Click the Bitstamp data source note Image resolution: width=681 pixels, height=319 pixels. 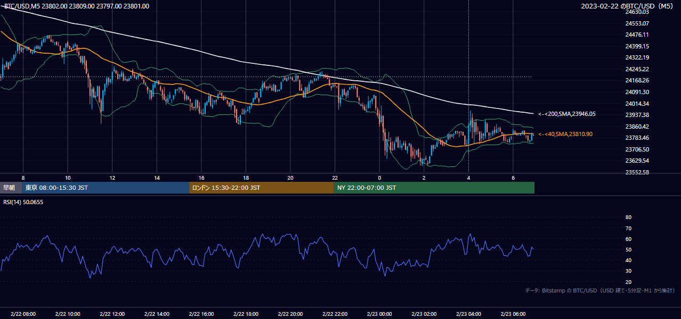click(600, 290)
